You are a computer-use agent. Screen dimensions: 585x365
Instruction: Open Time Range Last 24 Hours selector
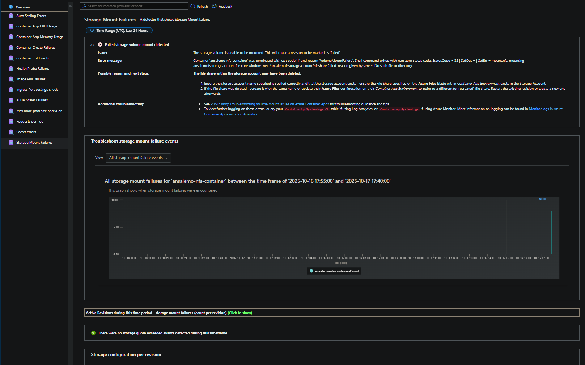pyautogui.click(x=119, y=31)
